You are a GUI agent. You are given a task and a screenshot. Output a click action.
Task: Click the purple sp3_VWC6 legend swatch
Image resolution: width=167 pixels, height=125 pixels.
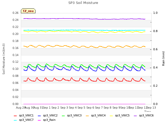coord(135,116)
